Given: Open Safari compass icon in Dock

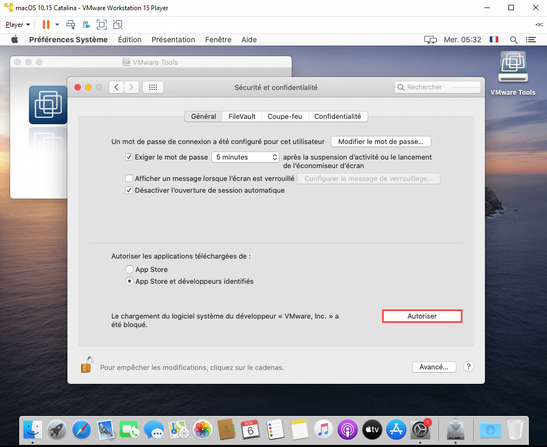Looking at the screenshot, I should coord(81,429).
